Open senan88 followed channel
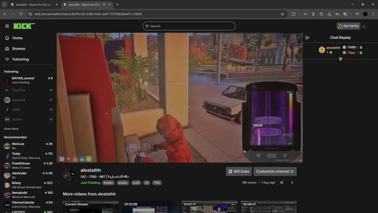This screenshot has width=378, height=213. (x=28, y=100)
